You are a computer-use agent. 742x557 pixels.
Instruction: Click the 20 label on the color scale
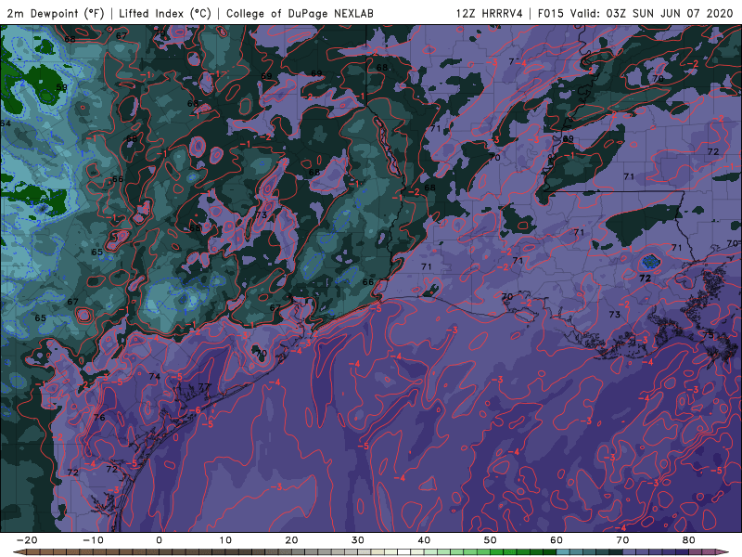coord(291,540)
